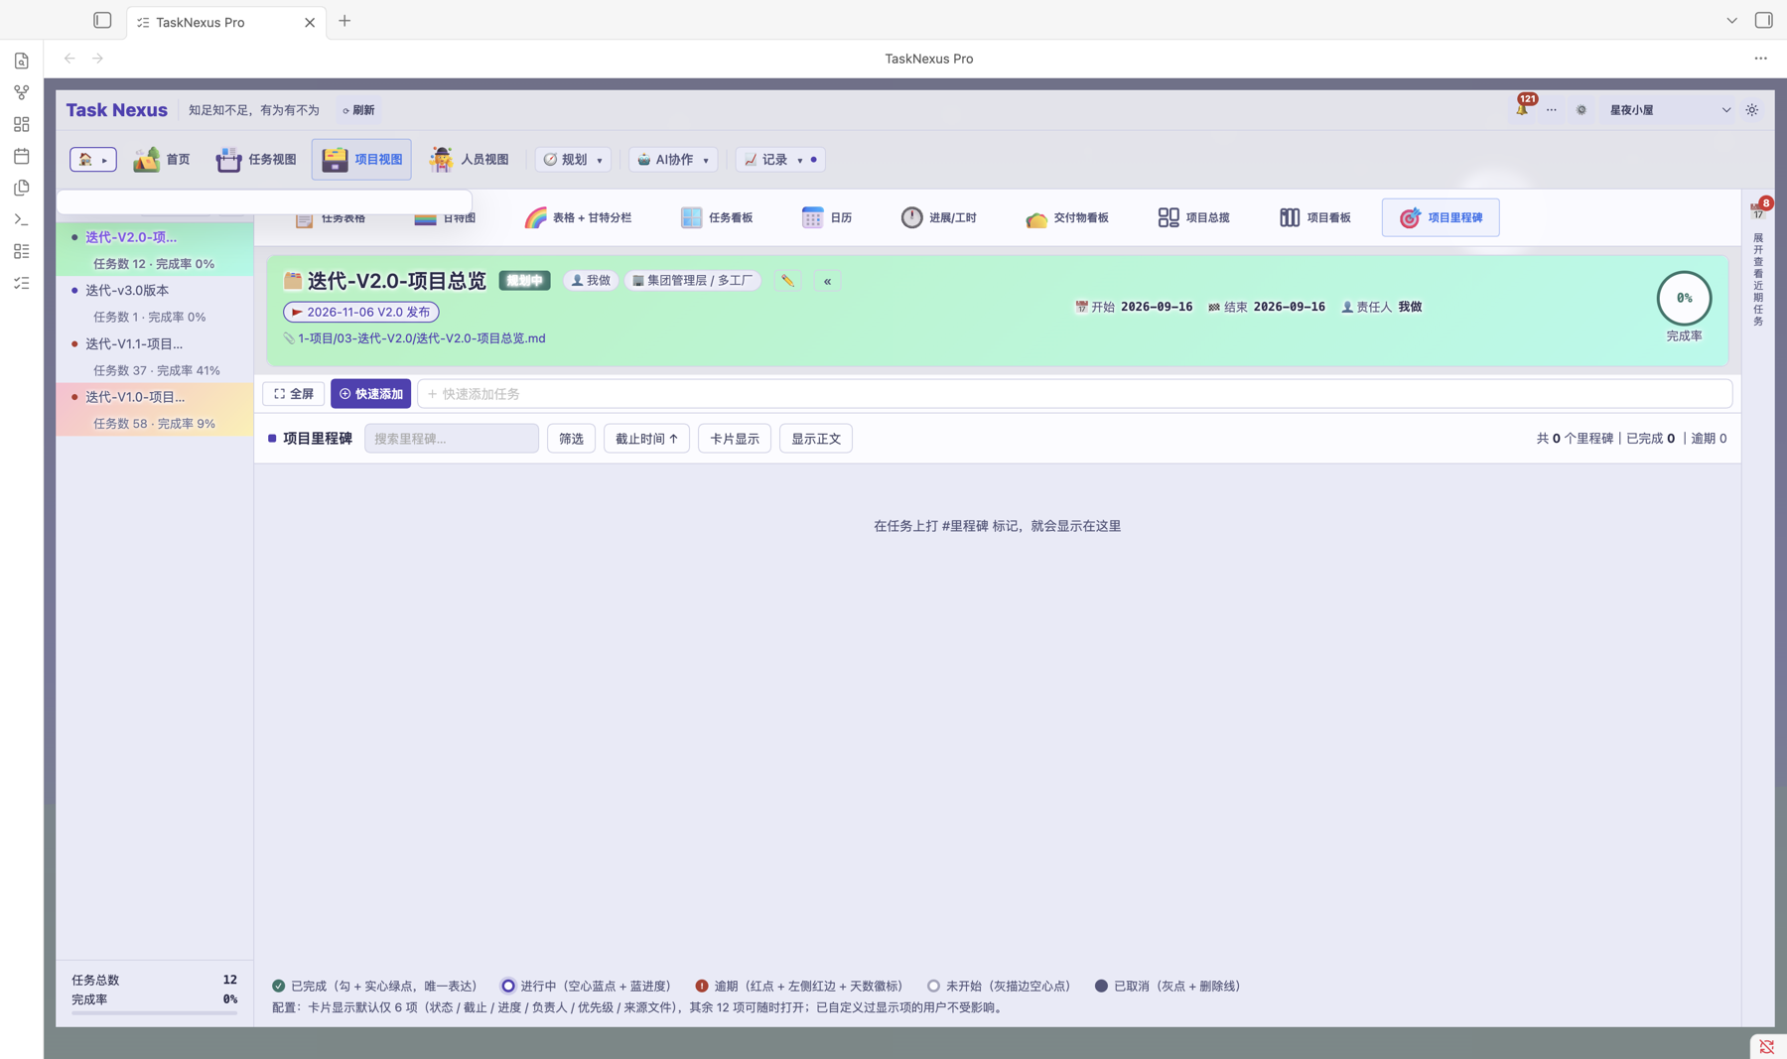Open the files icon in left sidebar
The height and width of the screenshot is (1059, 1787).
[21, 61]
